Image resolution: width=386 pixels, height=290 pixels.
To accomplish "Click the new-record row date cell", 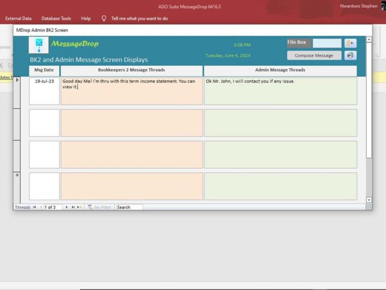I will [x=44, y=186].
